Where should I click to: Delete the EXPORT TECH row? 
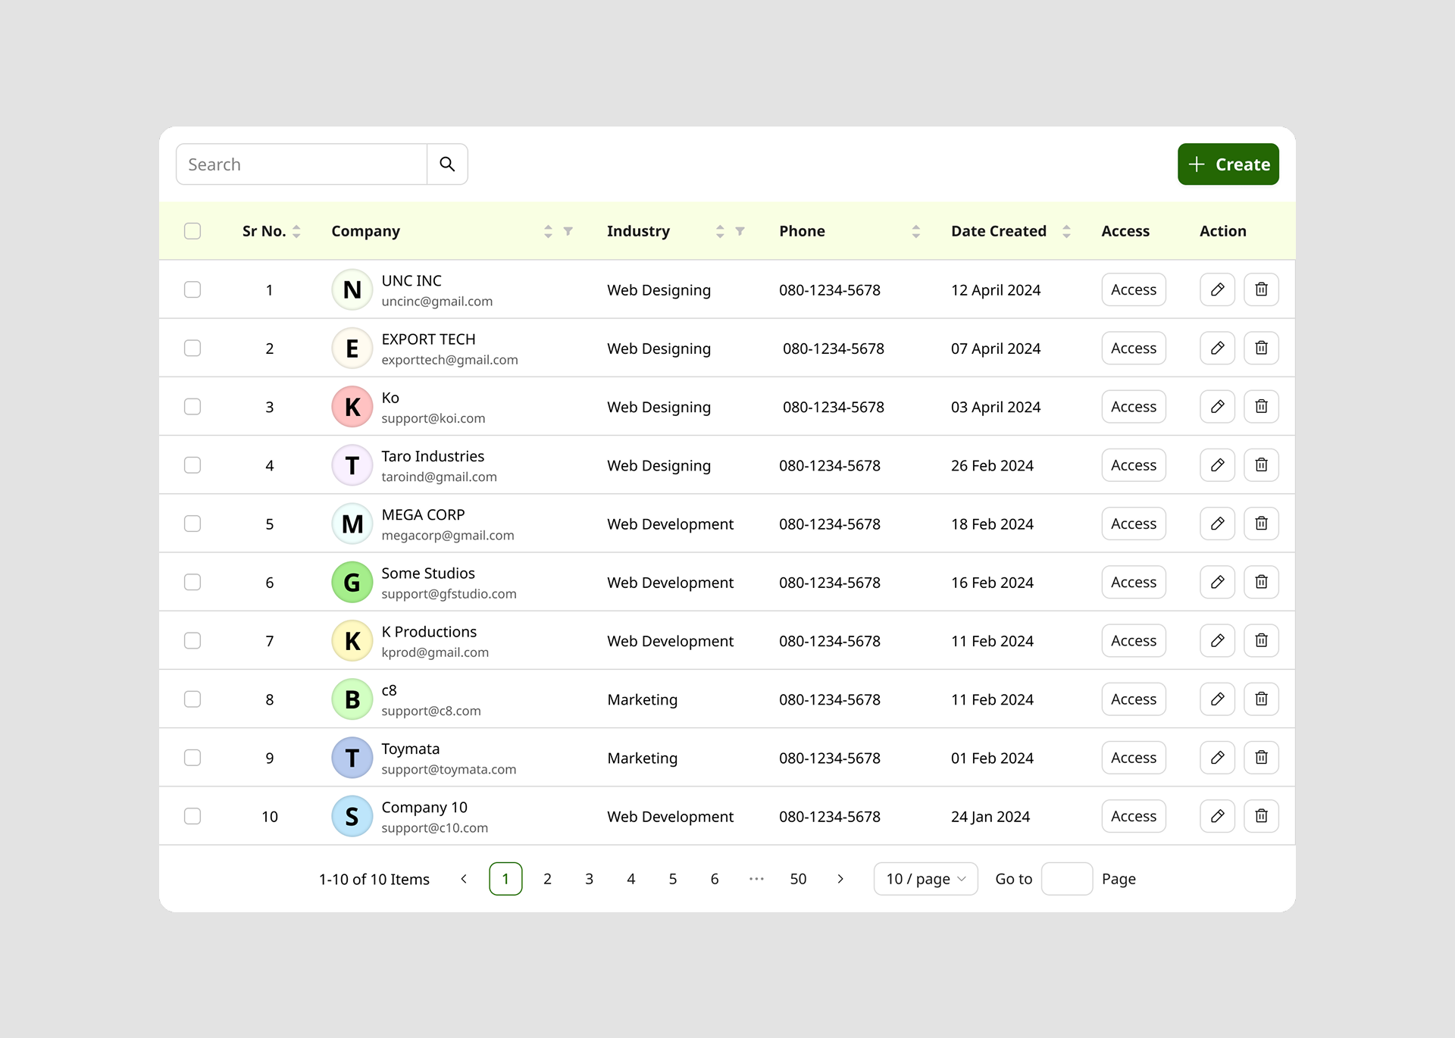coord(1261,348)
